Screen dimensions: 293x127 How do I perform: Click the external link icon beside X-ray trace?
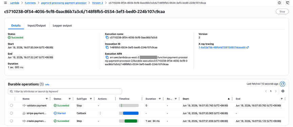pyautogui.click(x=248, y=48)
